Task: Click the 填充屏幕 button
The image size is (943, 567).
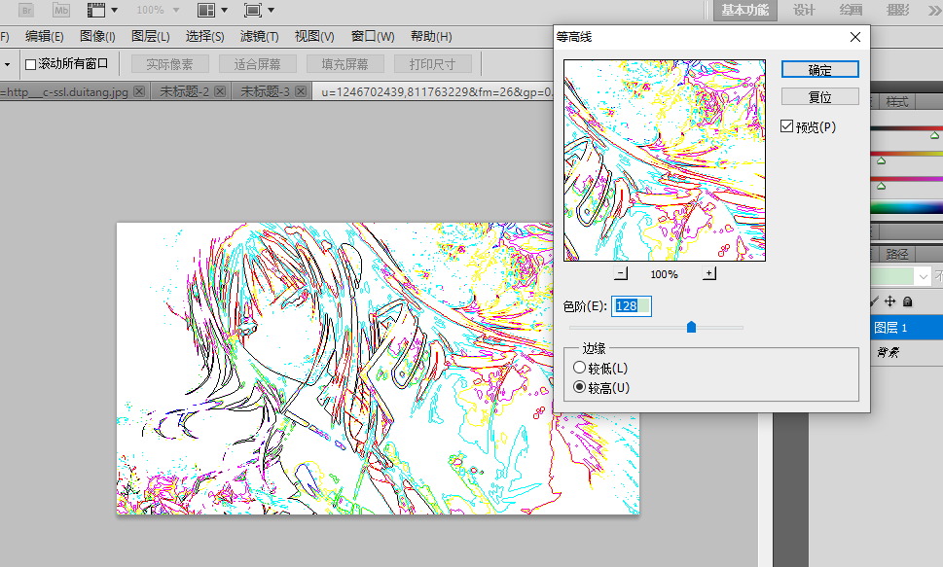Action: click(x=345, y=64)
